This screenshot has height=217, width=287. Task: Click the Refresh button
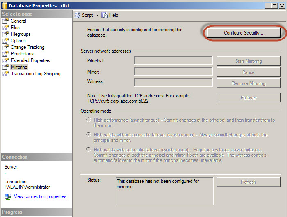[248, 182]
